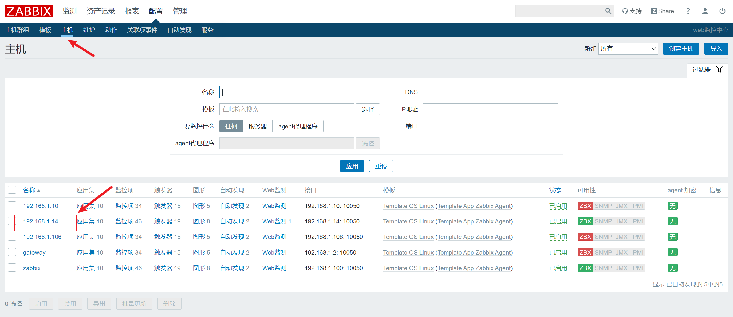Image resolution: width=733 pixels, height=317 pixels.
Task: Go to 主机 submenu
Action: point(67,30)
